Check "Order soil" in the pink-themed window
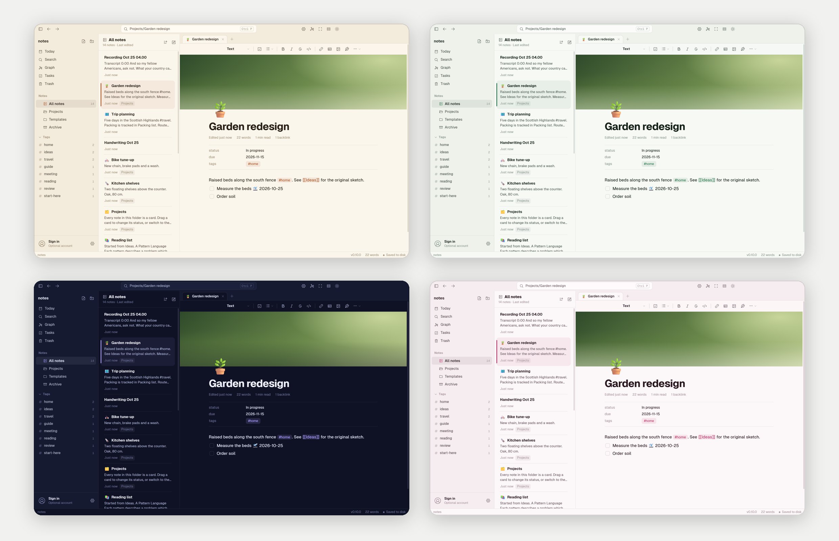The width and height of the screenshot is (839, 541). (607, 453)
